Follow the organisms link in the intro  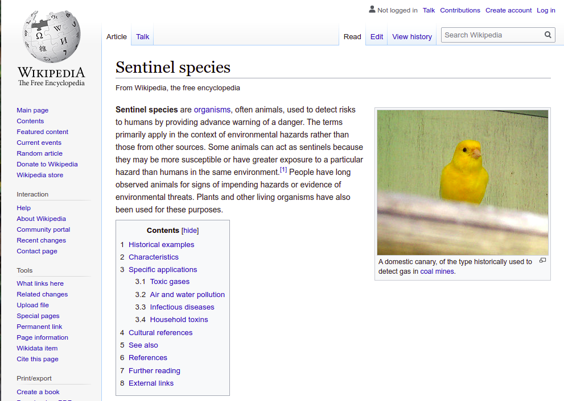[x=212, y=110]
